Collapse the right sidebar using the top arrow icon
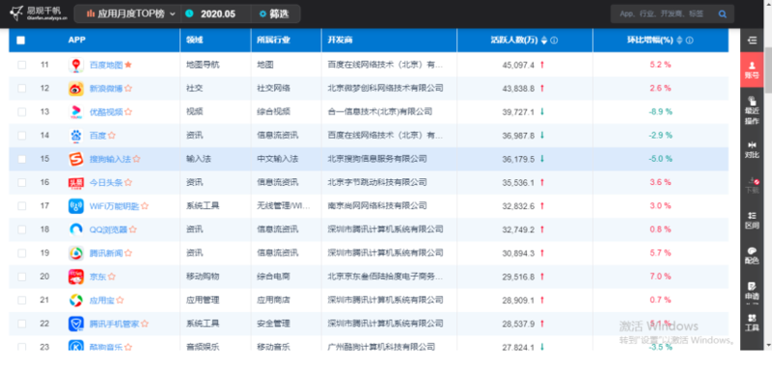 tap(752, 40)
